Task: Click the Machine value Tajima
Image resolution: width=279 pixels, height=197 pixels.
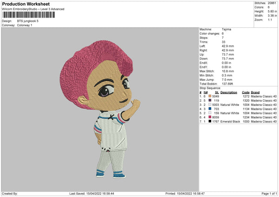Action: pyautogui.click(x=226, y=29)
